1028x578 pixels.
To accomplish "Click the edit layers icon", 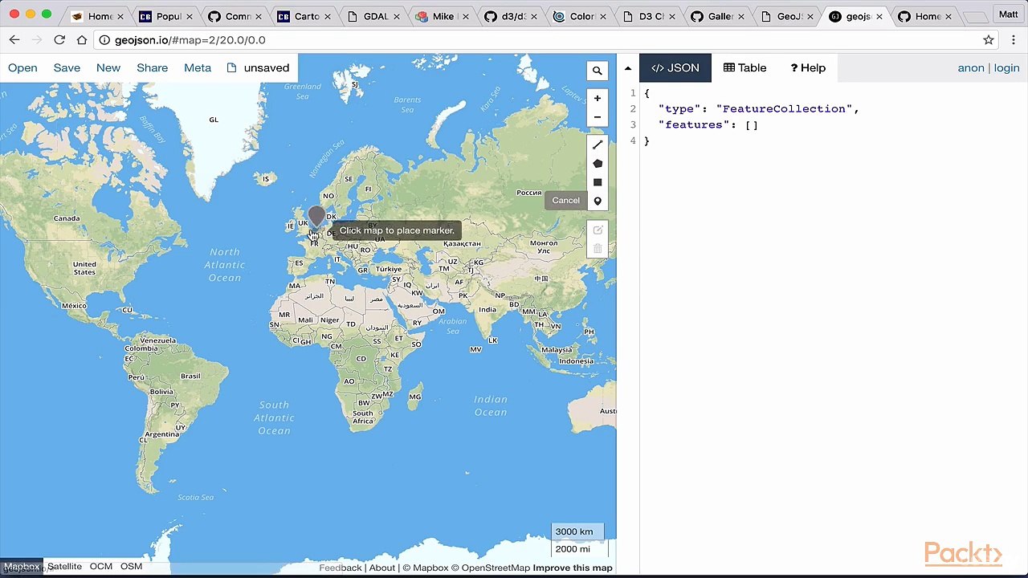I will point(597,230).
